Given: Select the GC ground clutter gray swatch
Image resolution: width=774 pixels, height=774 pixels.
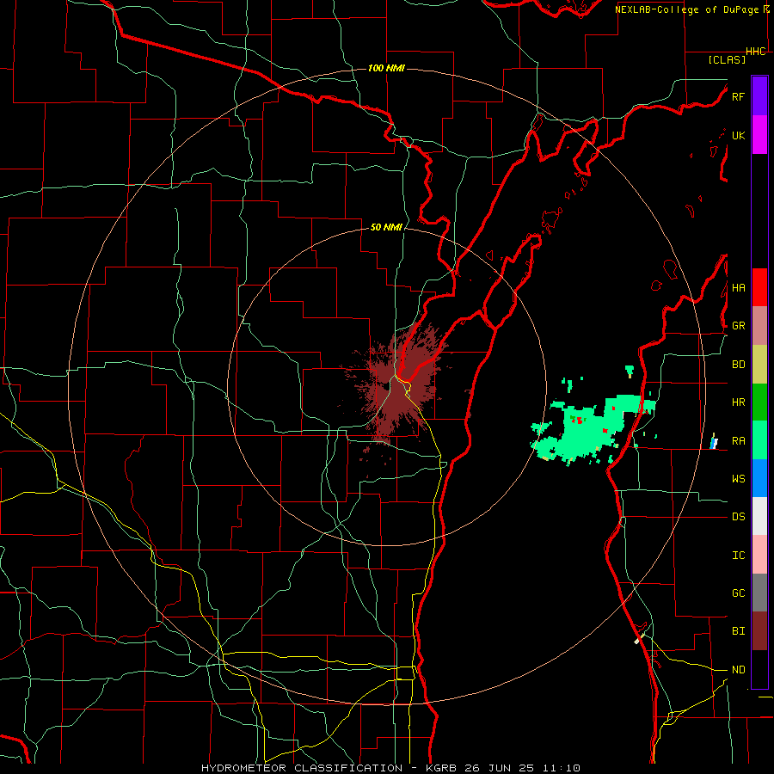Looking at the screenshot, I should point(759,593).
